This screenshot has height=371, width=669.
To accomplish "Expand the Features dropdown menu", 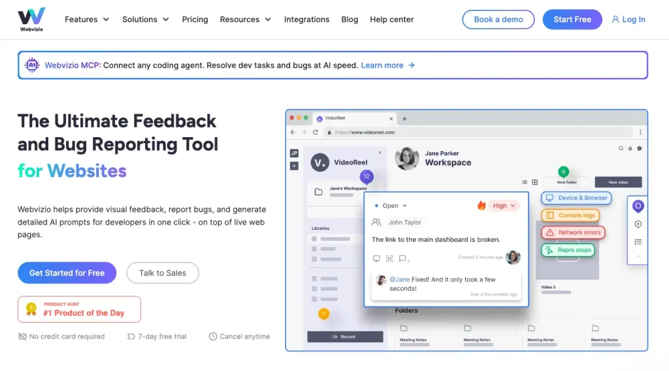I will pyautogui.click(x=87, y=20).
